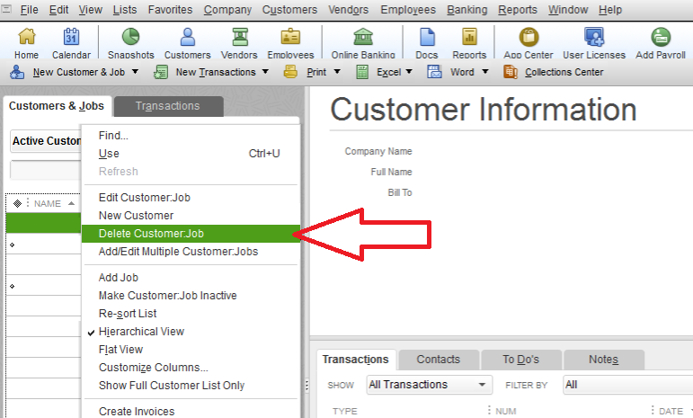Viewport: 693px width, 418px height.
Task: Switch to the Notes tab
Action: (603, 360)
